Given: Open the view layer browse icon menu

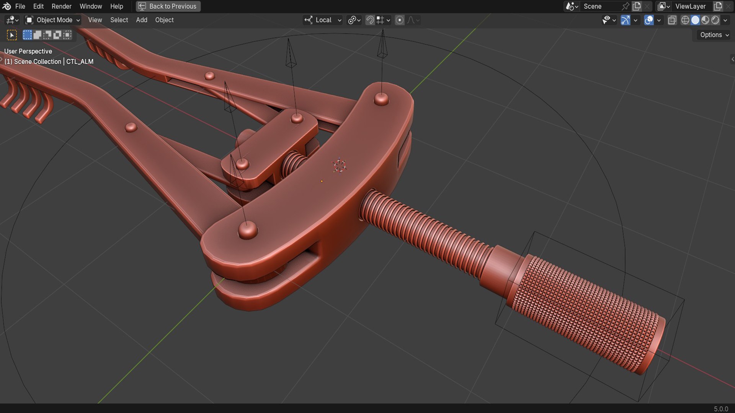Looking at the screenshot, I should click(x=664, y=6).
